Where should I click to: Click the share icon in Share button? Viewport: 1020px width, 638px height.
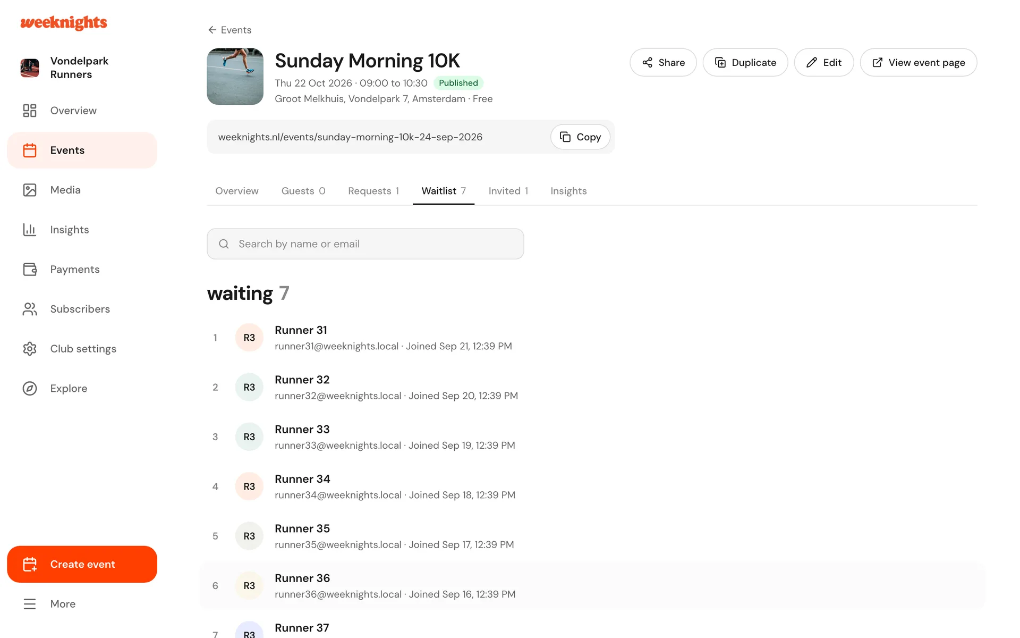(647, 62)
